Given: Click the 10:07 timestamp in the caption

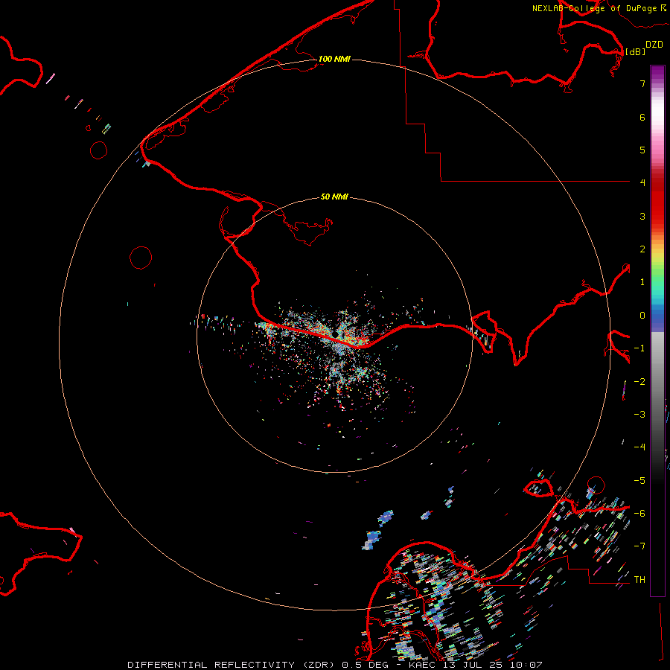Looking at the screenshot, I should pos(526,665).
